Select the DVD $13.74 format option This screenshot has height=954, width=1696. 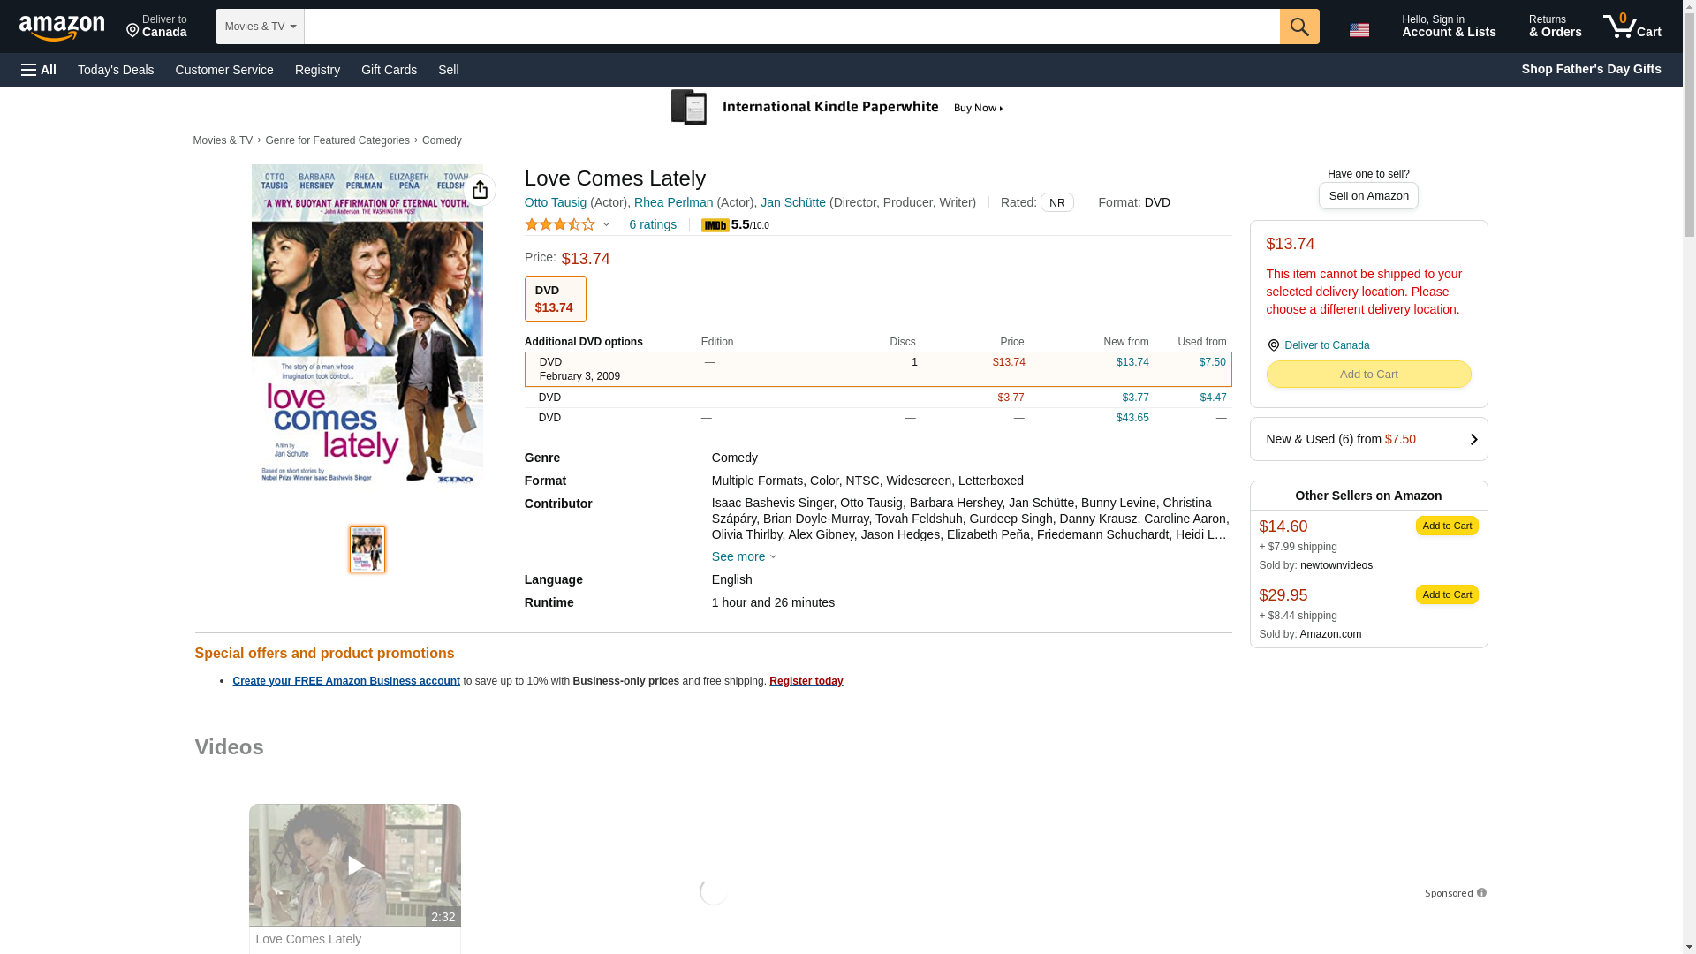pos(555,299)
